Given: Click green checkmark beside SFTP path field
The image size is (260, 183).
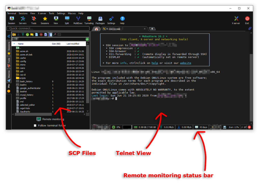Looking at the screenshot, I should point(87,39).
